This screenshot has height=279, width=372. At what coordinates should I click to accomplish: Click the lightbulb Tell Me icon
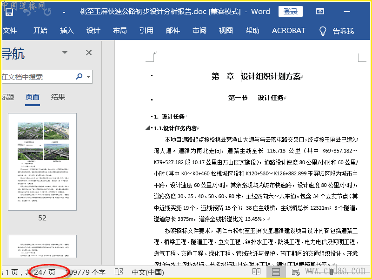click(x=323, y=31)
